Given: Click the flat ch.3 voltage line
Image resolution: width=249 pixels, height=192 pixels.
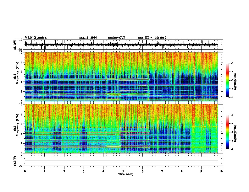Looking at the screenshot, I should (x=121, y=161).
